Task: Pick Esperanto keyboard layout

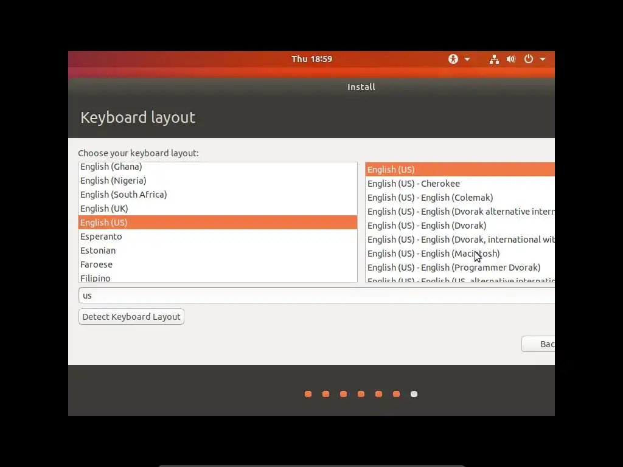Action: [218, 237]
